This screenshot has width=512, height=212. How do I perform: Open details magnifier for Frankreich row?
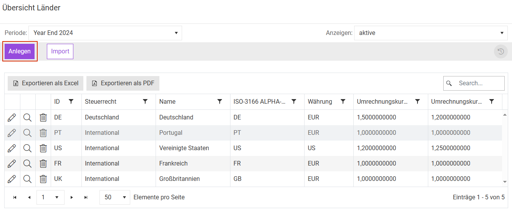pos(27,164)
